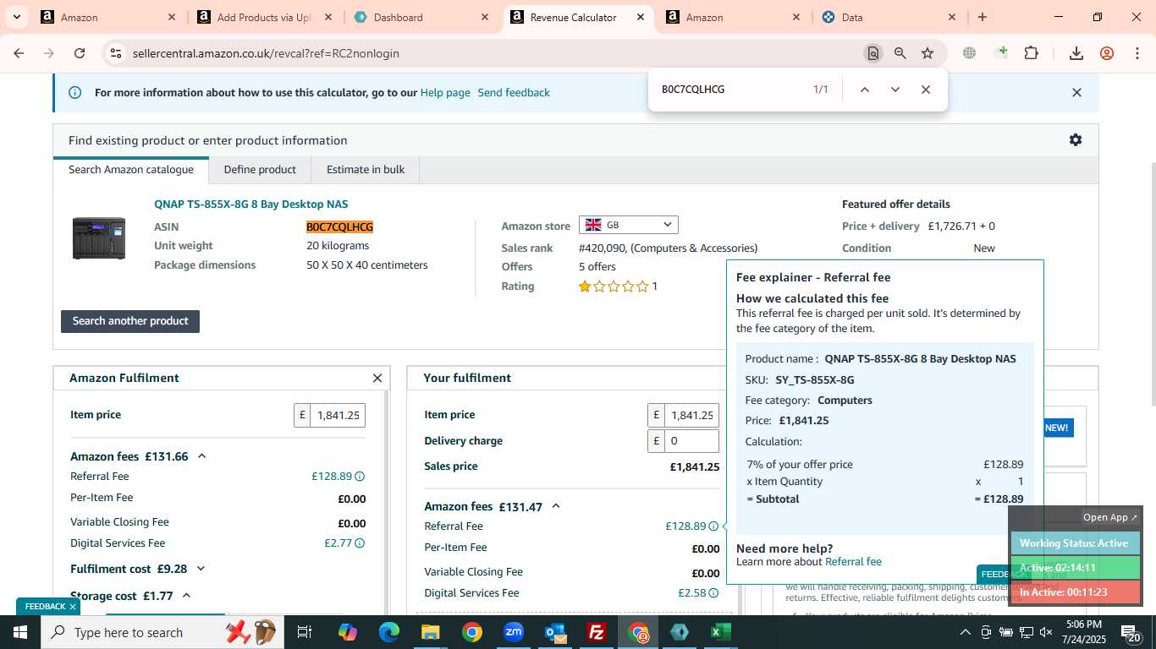Screen dimensions: 1156x649
Task: Dismiss the blue information banner
Action: [x=1076, y=93]
